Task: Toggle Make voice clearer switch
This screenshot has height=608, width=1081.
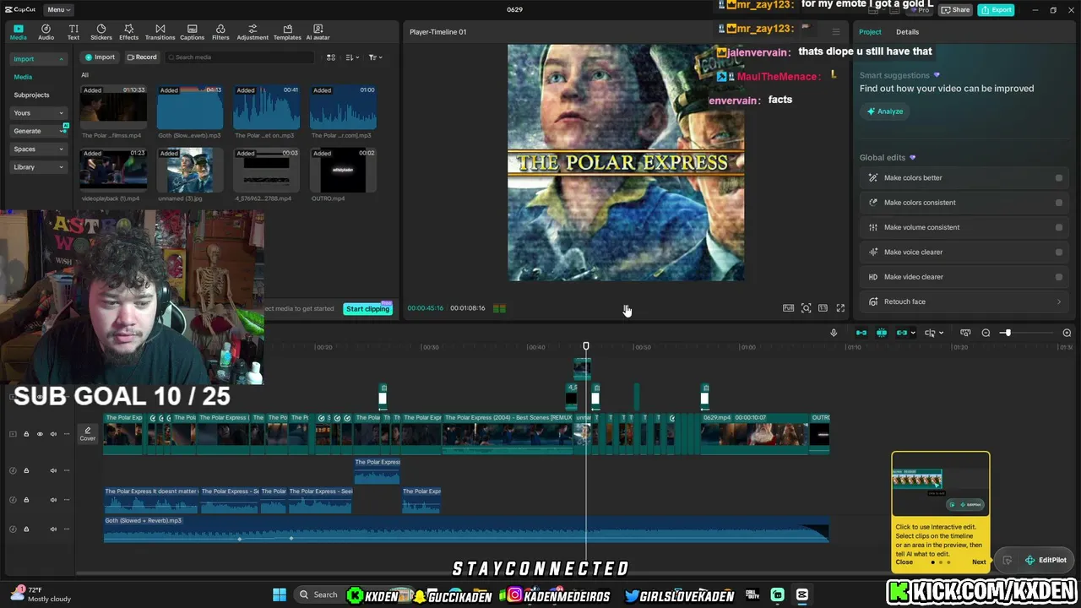Action: [x=1059, y=252]
